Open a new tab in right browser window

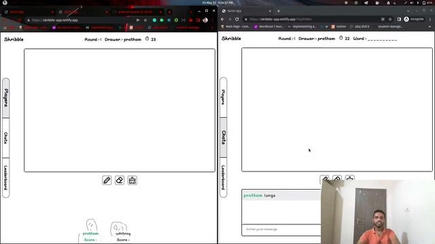[279, 11]
